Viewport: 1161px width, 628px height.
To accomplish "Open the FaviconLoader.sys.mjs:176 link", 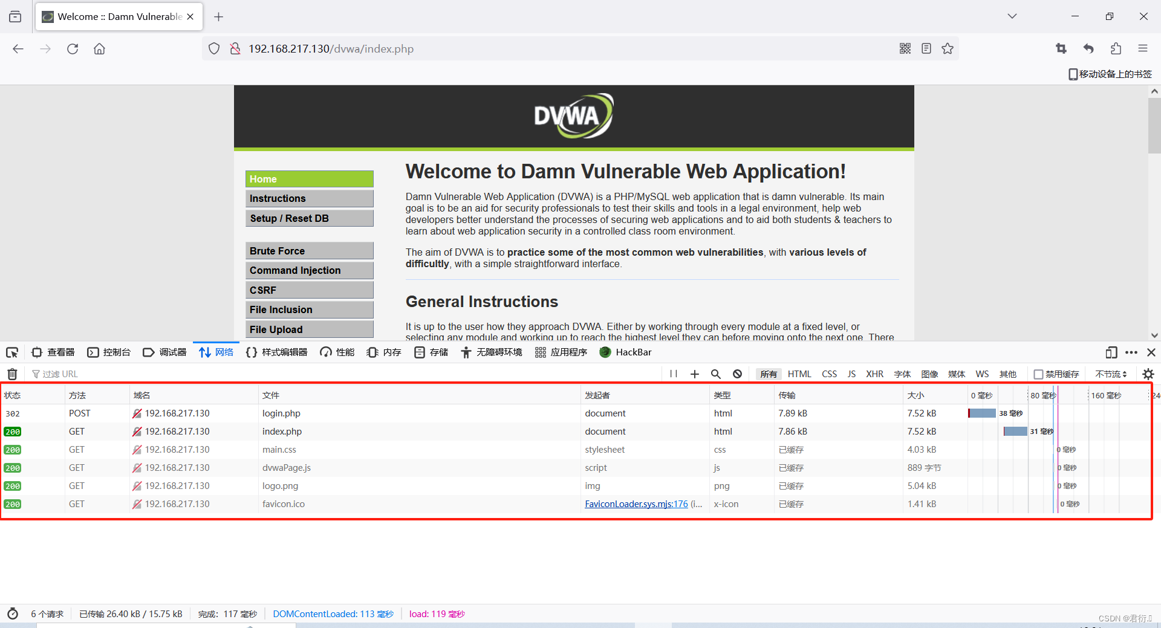I will point(636,504).
